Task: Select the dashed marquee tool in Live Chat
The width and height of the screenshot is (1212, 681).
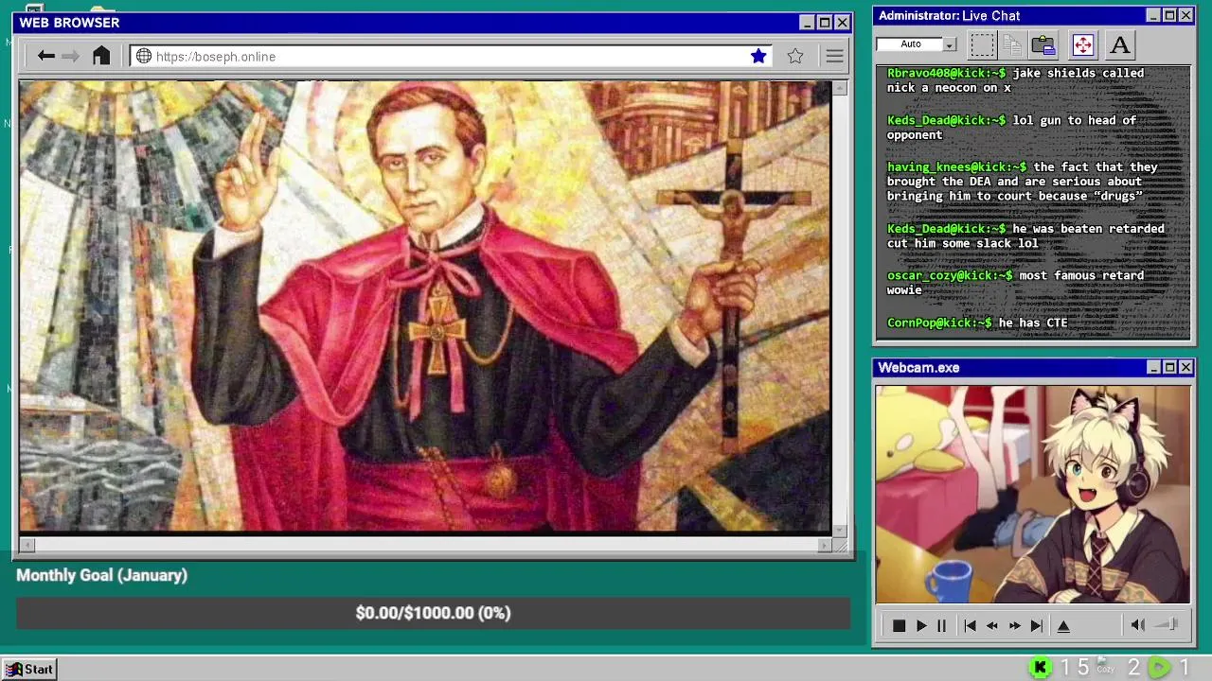Action: click(983, 44)
